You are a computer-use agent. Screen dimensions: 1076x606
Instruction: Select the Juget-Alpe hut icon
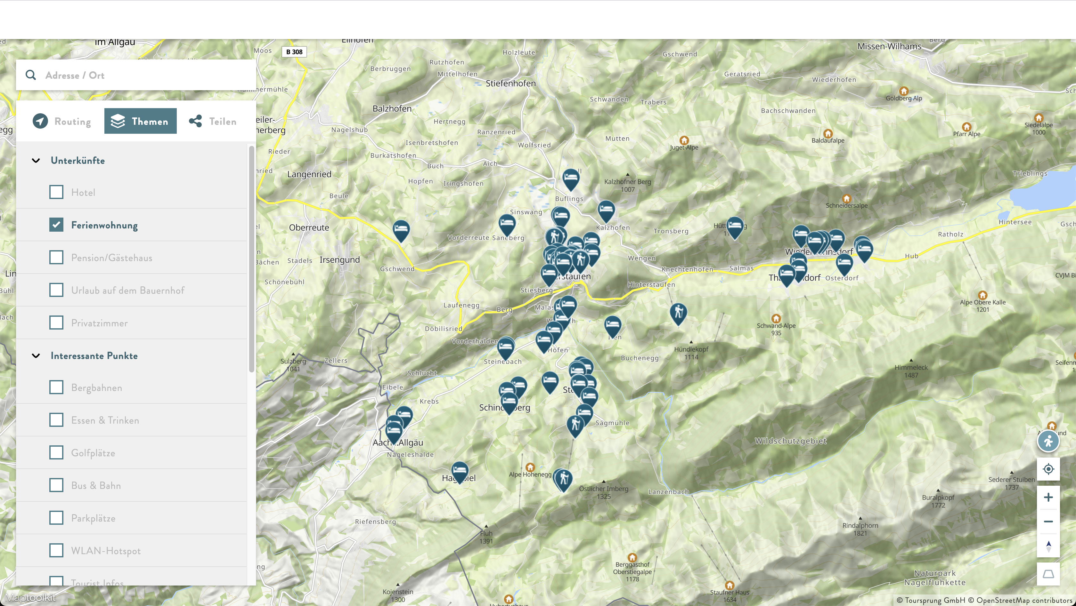[x=684, y=140]
